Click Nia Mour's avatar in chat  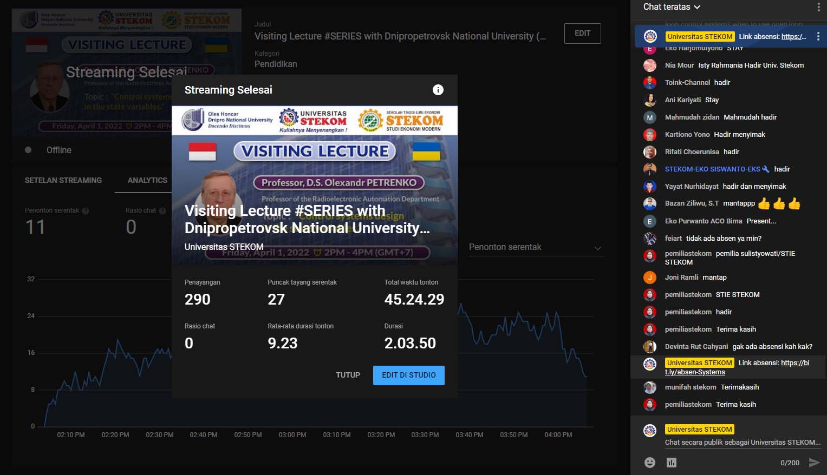650,65
